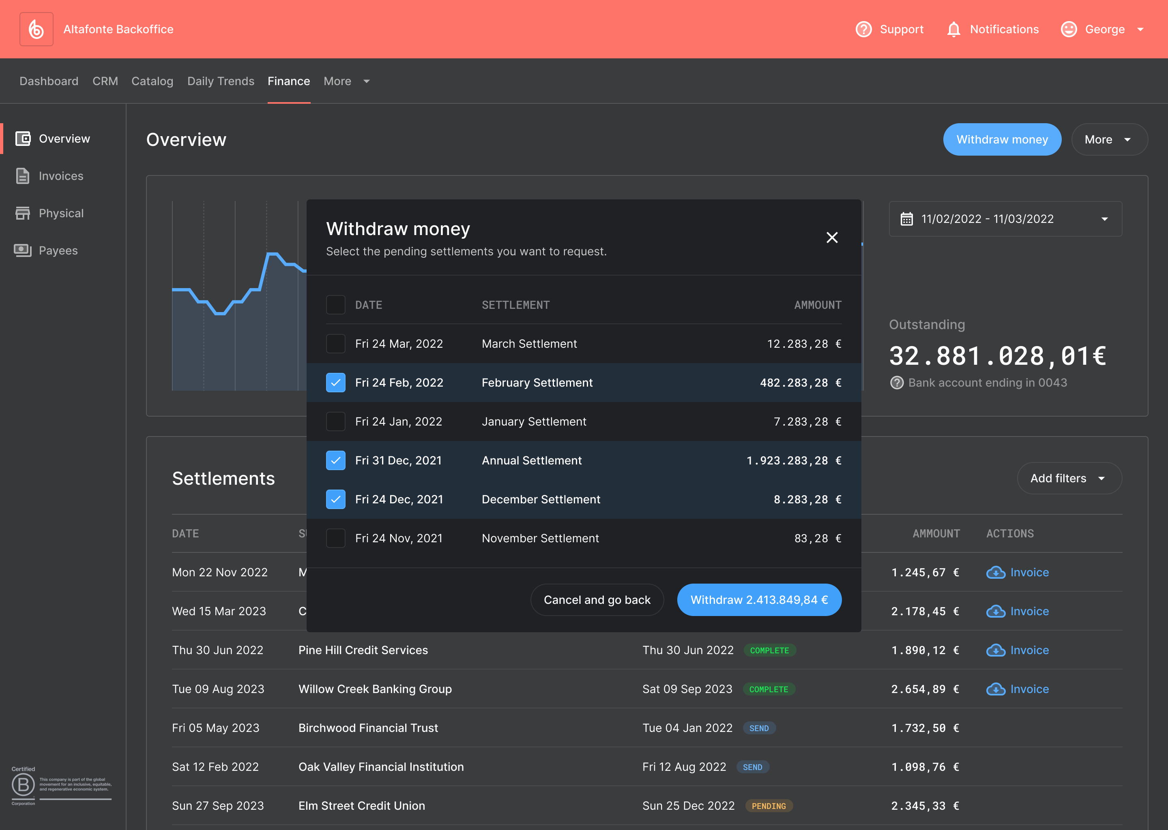Expand the date range dropdown

coord(1005,219)
